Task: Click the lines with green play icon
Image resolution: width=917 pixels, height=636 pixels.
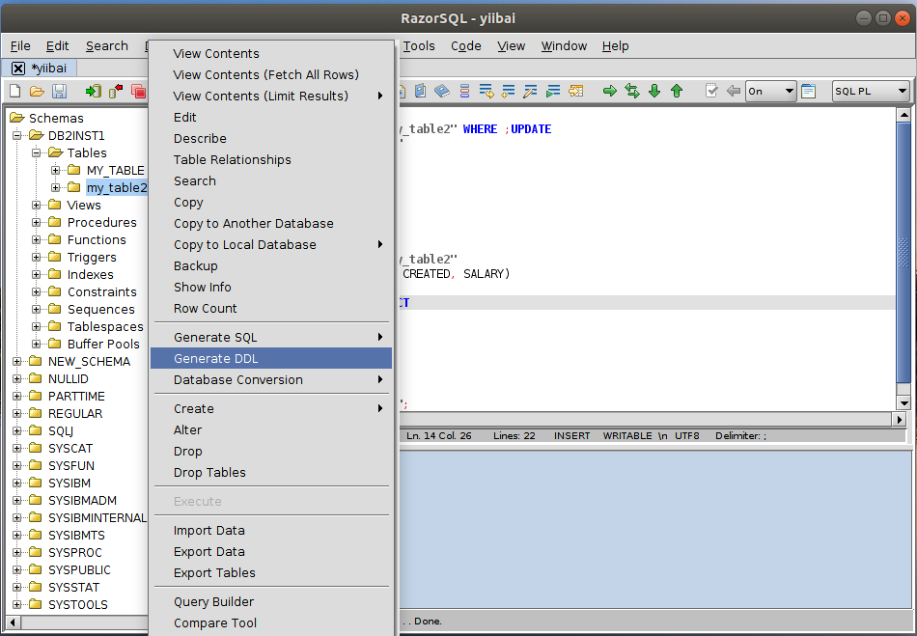Action: (553, 91)
